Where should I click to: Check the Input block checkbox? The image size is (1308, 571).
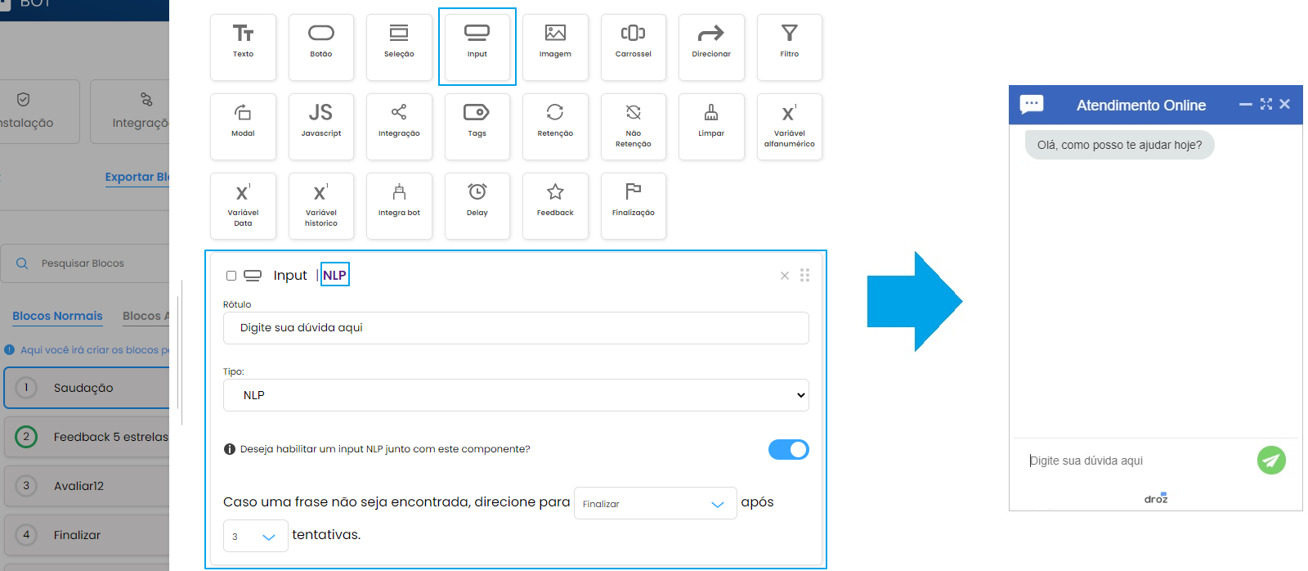[x=231, y=276]
